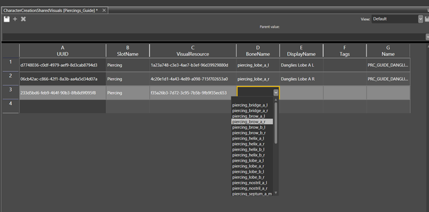
Task: Select row header number 3
Action: (10, 92)
